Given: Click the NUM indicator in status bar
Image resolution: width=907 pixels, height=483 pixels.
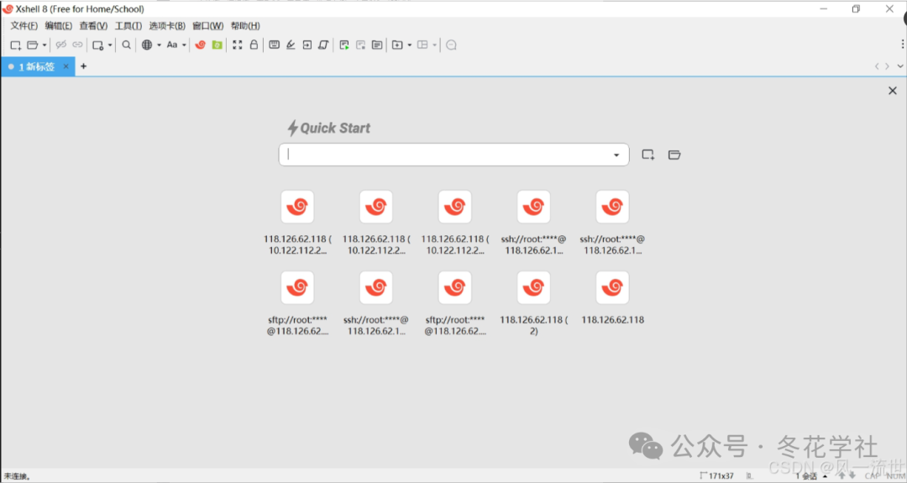Looking at the screenshot, I should [895, 476].
